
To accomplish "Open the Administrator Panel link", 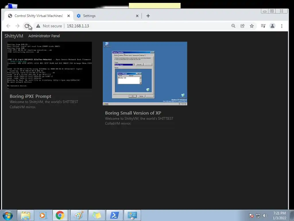I will pos(44,36).
